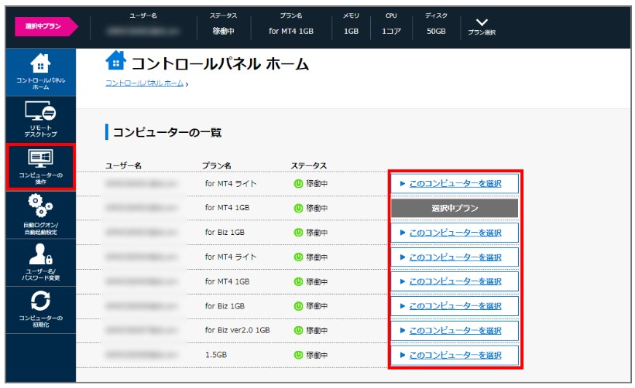
Task: Select the 1.5GB plan computer
Action: point(454,355)
